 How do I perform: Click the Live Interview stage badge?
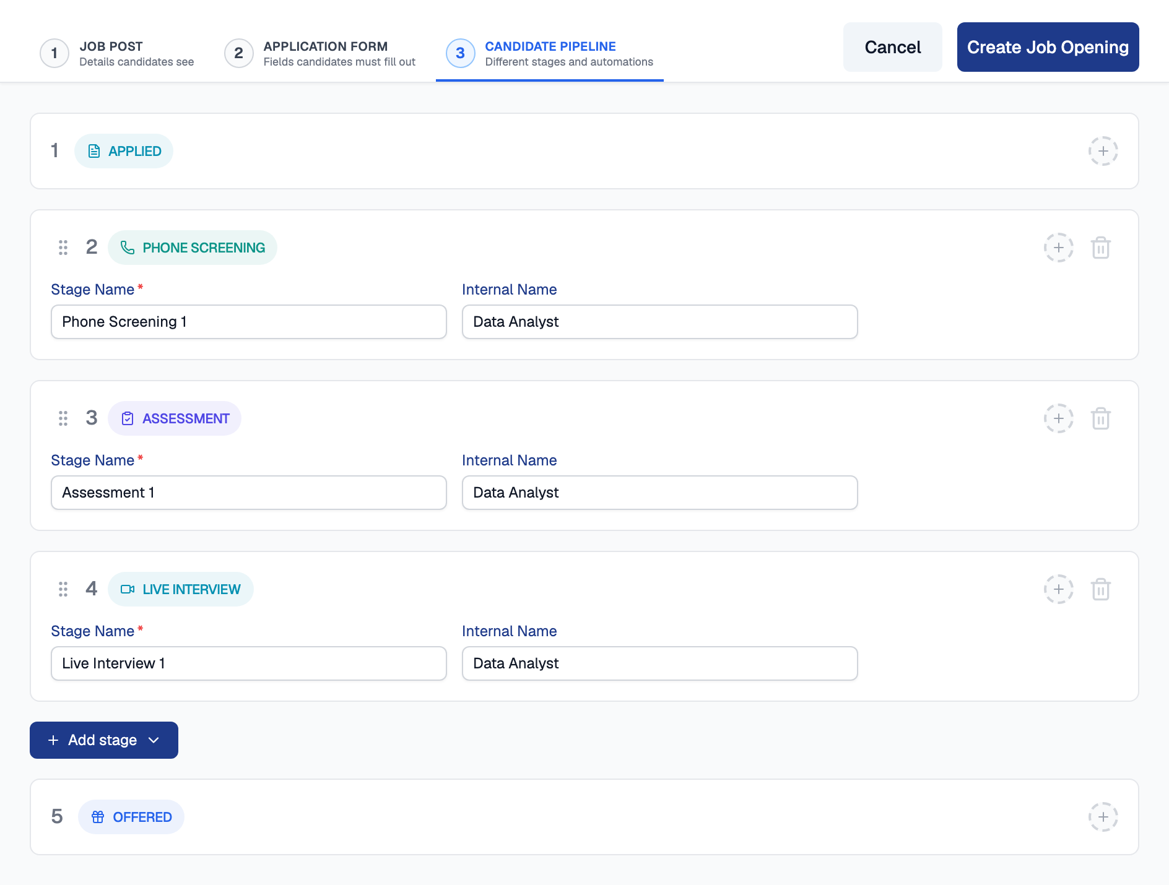pos(180,589)
